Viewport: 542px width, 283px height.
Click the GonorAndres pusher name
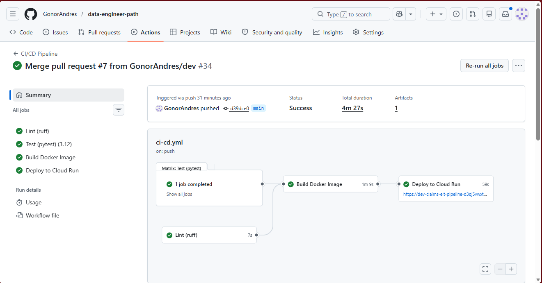coord(181,109)
